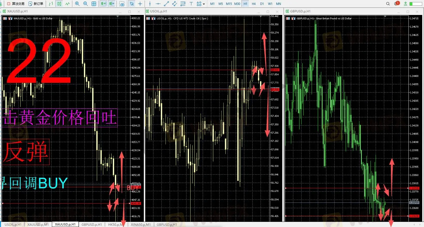Zoom out of the chart
This screenshot has width=424, height=227.
[x=85, y=4]
